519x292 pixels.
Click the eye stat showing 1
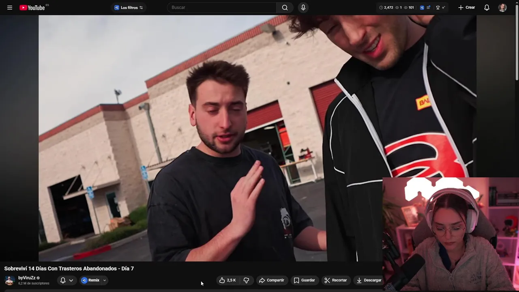click(x=399, y=8)
